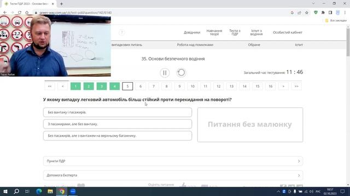This screenshot has height=196, width=350.
Task: Switch to Chrome on taskbar
Action: [x=62, y=191]
